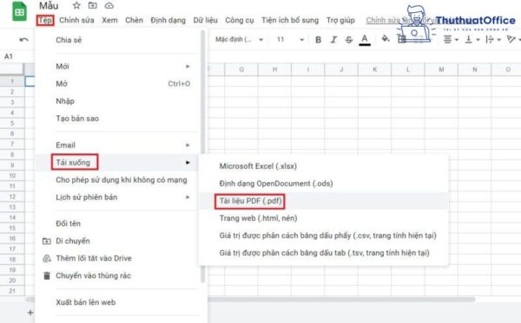
Task: Open the Chèn menu
Action: pos(134,21)
